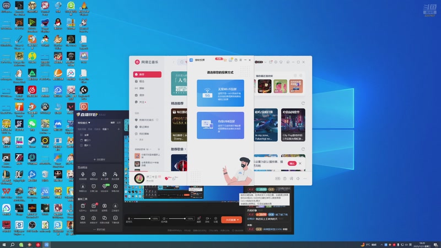Open the 常规模式 mode dropdown in 直播伴侣
441x248 pixels.
coord(84,123)
